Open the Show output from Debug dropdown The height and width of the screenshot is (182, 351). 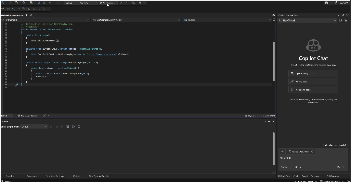[34, 127]
